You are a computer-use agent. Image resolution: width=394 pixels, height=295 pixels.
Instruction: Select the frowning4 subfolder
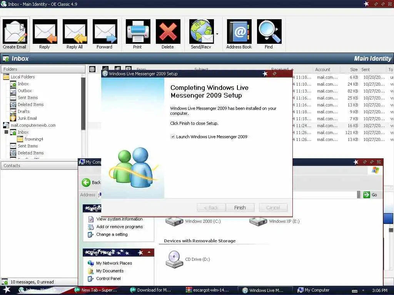[x=34, y=139]
